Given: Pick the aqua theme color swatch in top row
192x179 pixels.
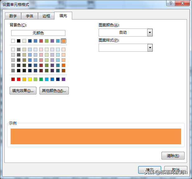Looking at the screenshot, I should (x=58, y=41).
